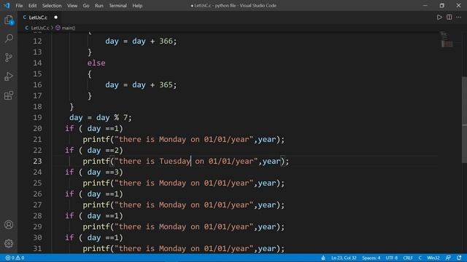The width and height of the screenshot is (467, 262).
Task: Open the View menu
Action: point(72,6)
